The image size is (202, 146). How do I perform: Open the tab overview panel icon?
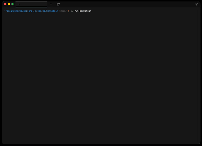pos(58,4)
